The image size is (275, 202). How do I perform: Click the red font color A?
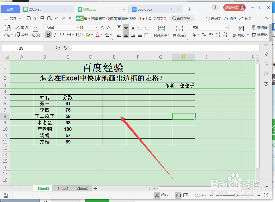tap(97, 35)
